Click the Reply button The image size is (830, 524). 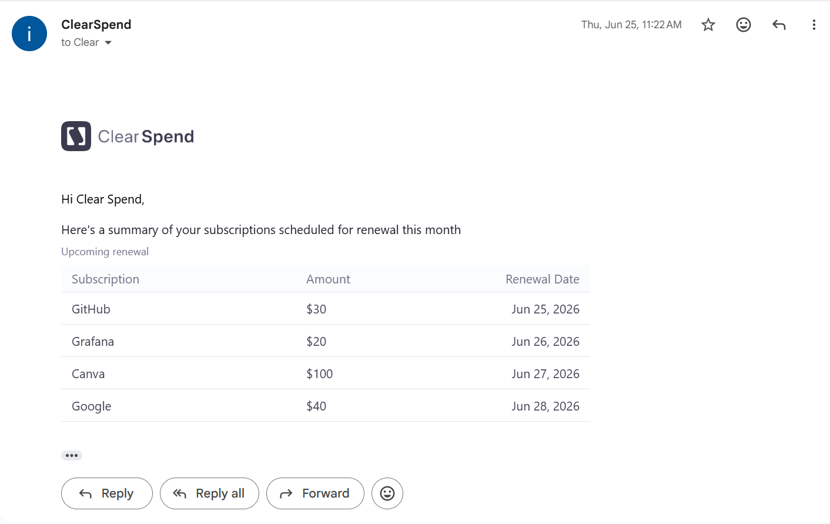[x=107, y=493]
